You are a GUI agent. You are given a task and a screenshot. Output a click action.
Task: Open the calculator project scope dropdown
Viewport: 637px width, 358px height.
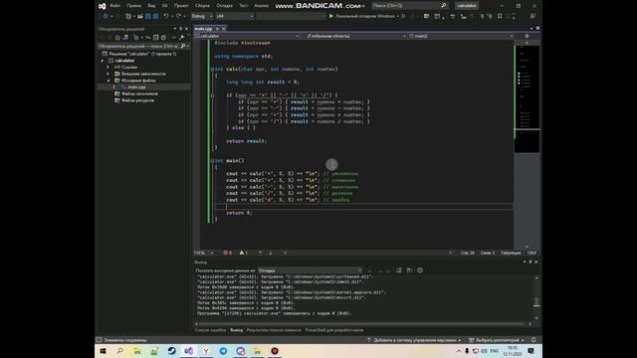247,36
